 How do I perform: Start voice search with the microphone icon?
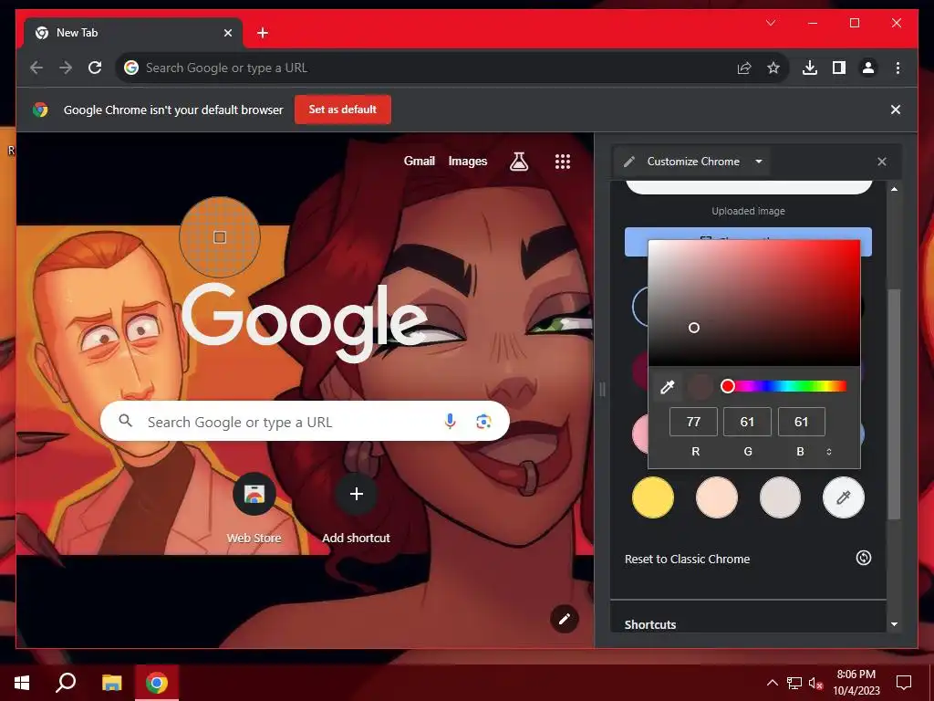[x=451, y=422]
